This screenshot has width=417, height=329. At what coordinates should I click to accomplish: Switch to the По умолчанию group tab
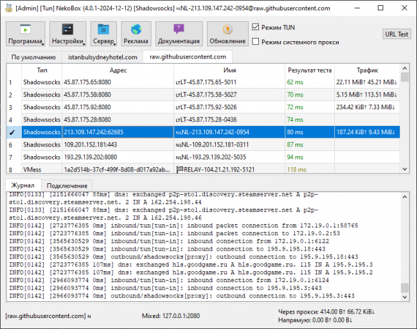pos(33,57)
